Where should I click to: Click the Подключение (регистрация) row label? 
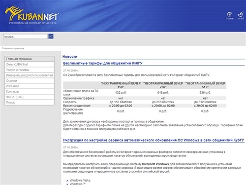73,111
